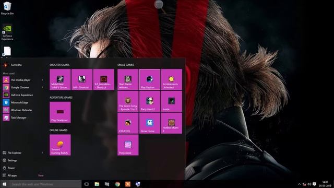
Task: Open the CHUCHEL tile
Action: click(128, 123)
